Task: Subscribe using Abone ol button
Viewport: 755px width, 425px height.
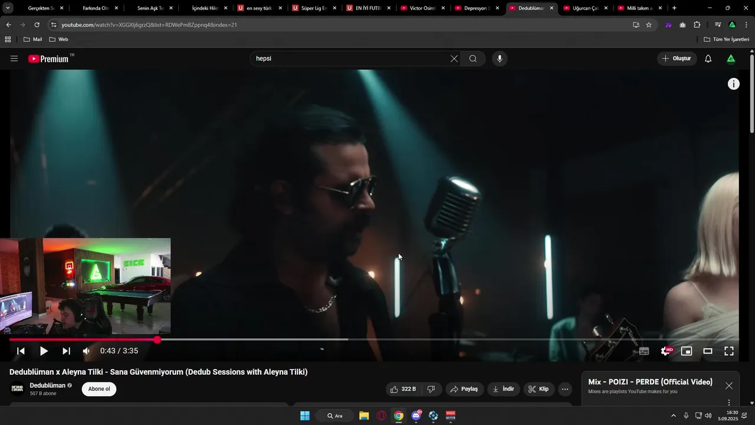Action: coord(99,389)
